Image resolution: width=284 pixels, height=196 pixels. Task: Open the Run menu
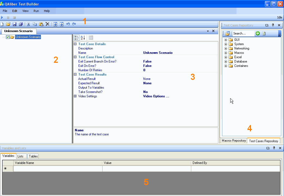pyautogui.click(x=36, y=11)
